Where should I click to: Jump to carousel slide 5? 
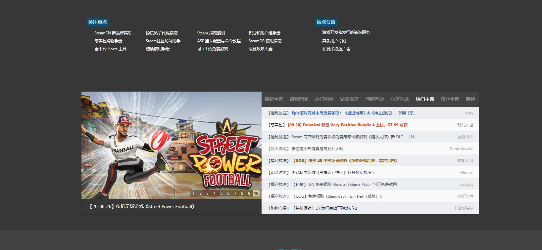tap(222, 193)
